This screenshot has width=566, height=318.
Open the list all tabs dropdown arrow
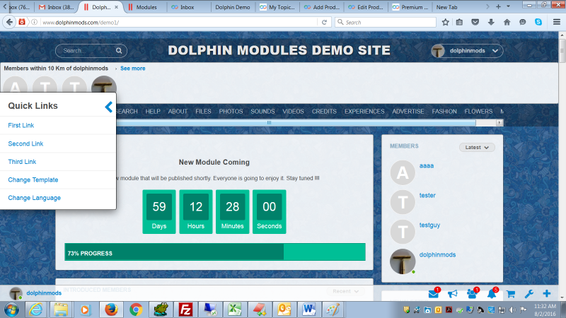point(508,6)
